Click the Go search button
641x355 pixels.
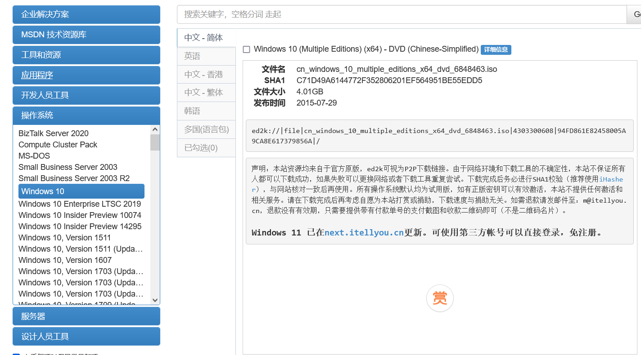pyautogui.click(x=634, y=14)
